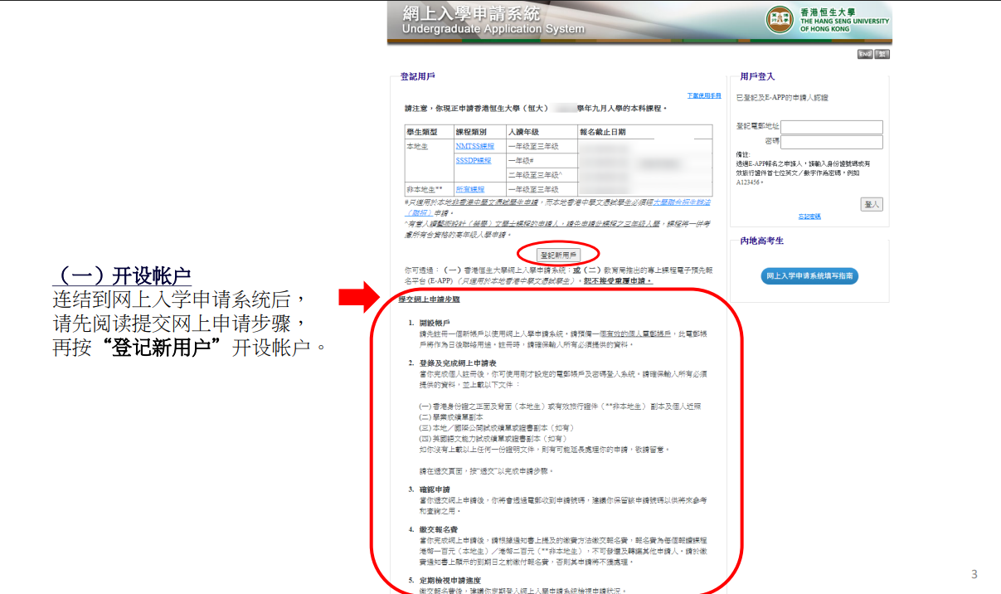
Task: Click the 忘記密碼 forgot password link
Action: [x=809, y=217]
